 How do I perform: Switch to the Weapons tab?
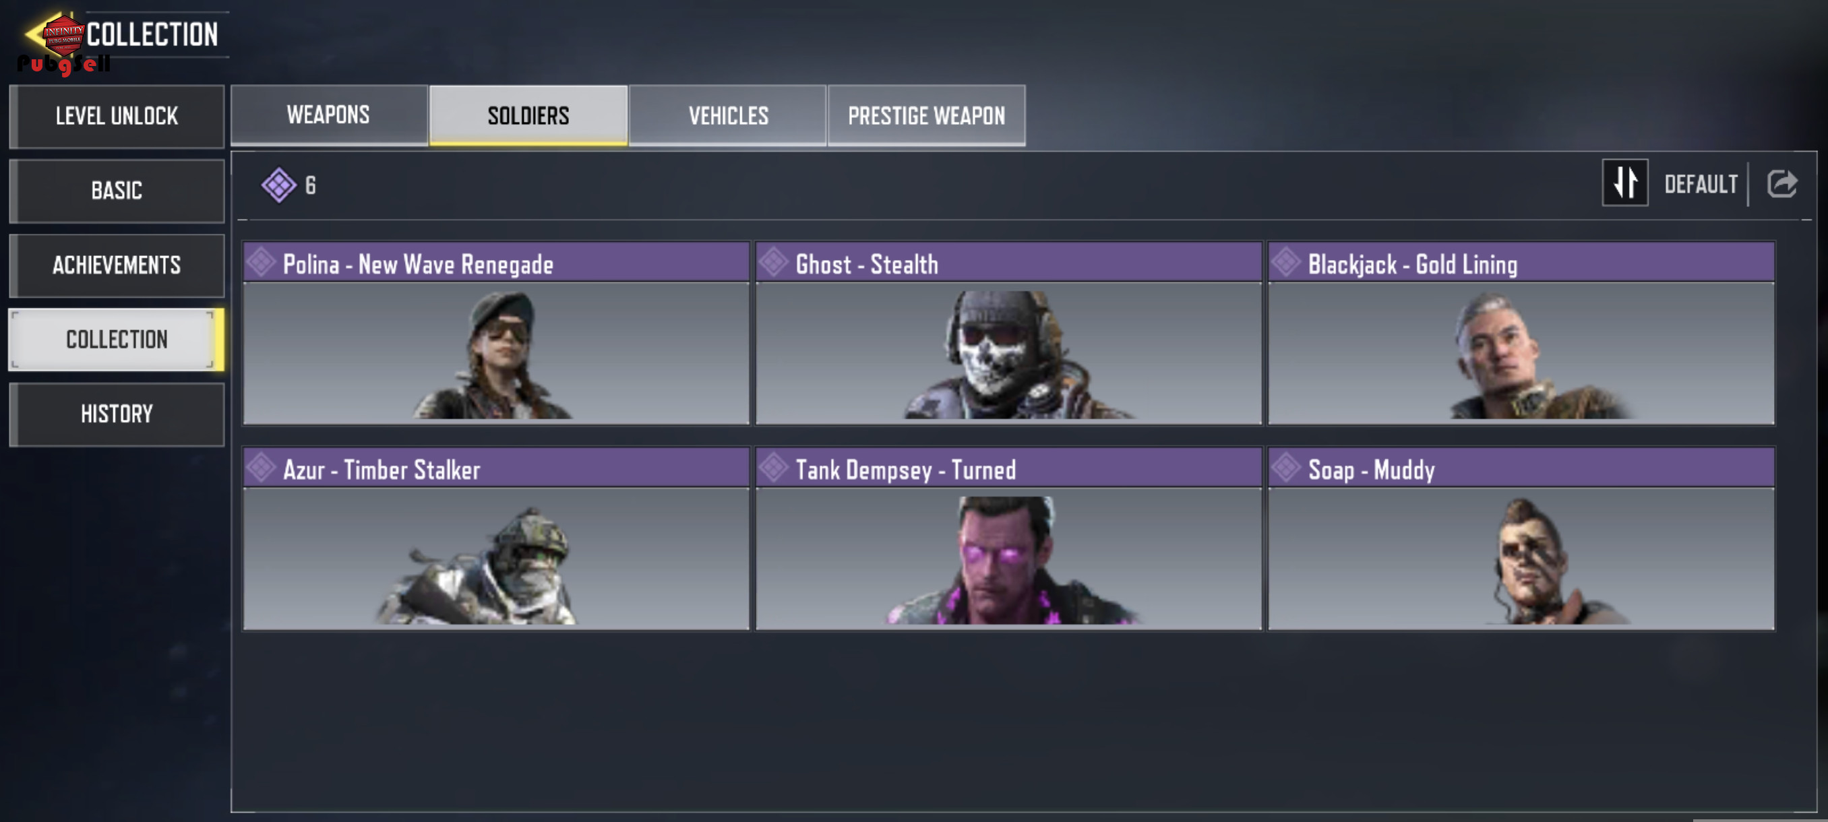pos(328,115)
